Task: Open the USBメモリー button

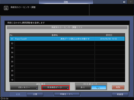Action: 24,87
